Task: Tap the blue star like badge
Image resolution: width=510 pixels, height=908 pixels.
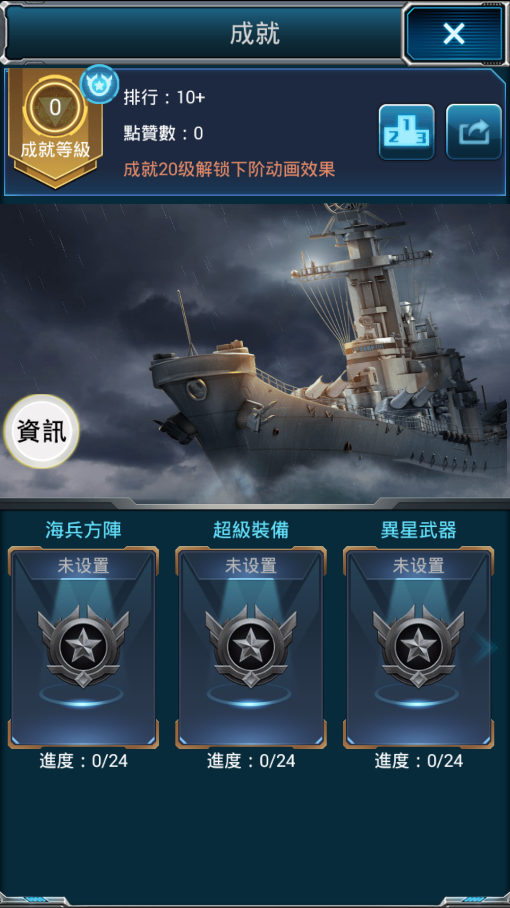Action: tap(99, 85)
